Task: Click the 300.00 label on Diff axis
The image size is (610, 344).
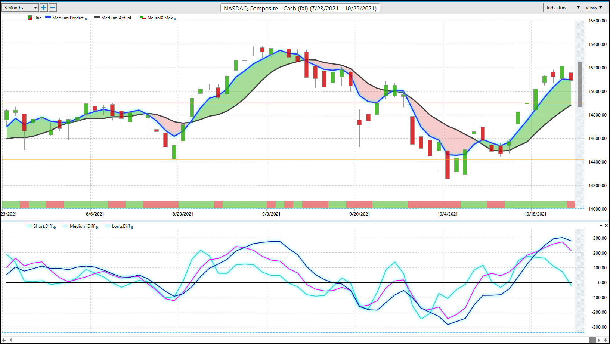Action: (x=600, y=238)
